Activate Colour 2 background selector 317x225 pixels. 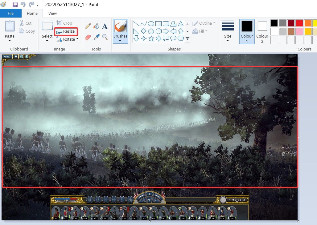(262, 31)
